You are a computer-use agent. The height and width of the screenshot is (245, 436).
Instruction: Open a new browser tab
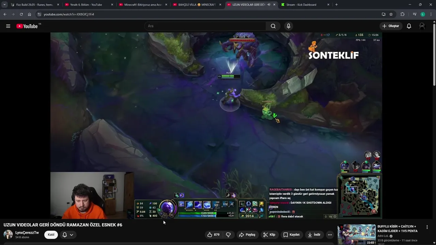(x=337, y=5)
